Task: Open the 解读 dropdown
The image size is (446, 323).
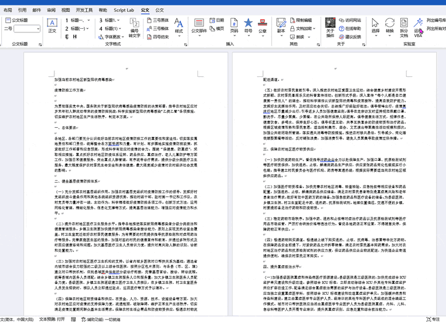Action: click(300, 37)
